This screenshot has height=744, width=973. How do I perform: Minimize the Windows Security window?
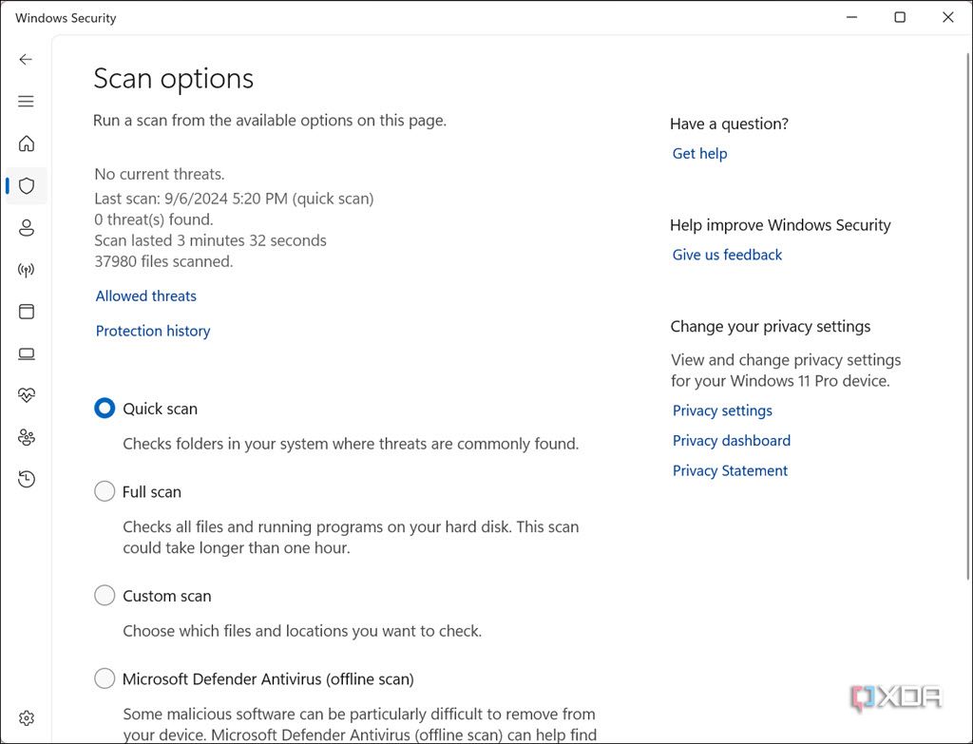[x=851, y=17]
